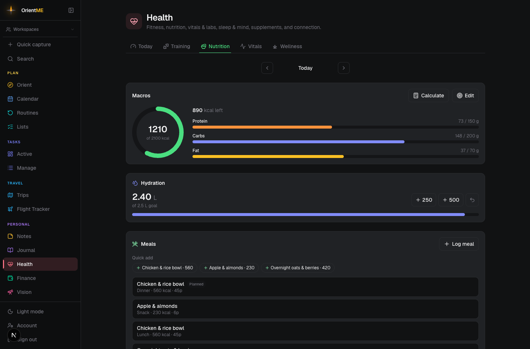Click the round N avatar badge
The width and height of the screenshot is (530, 349).
[x=14, y=335]
